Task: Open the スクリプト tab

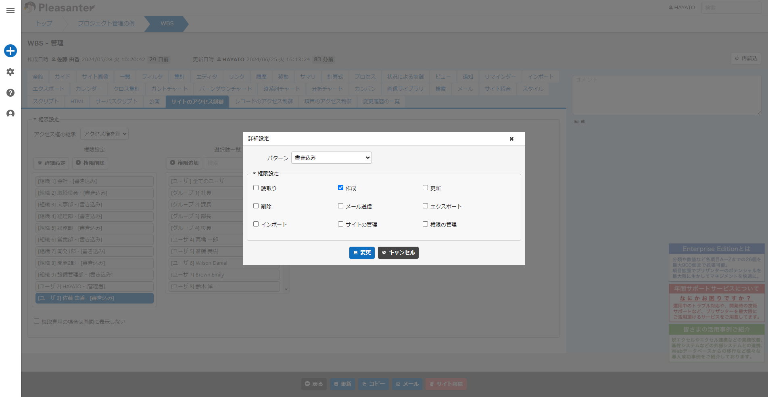Action: [46, 102]
